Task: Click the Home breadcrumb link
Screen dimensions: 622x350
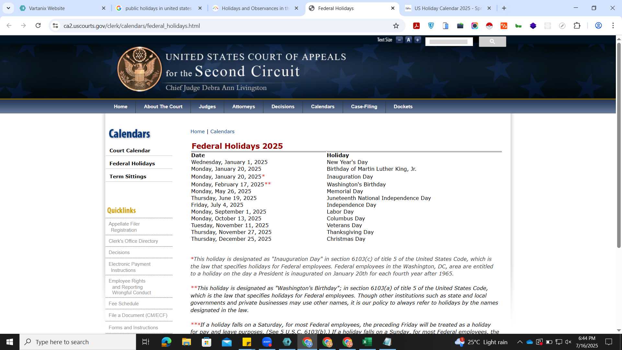Action: point(198,132)
